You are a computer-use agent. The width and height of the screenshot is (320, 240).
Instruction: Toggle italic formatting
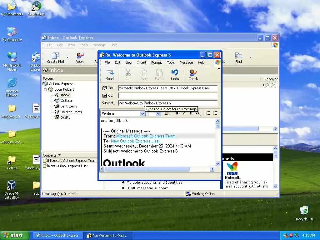(184, 113)
